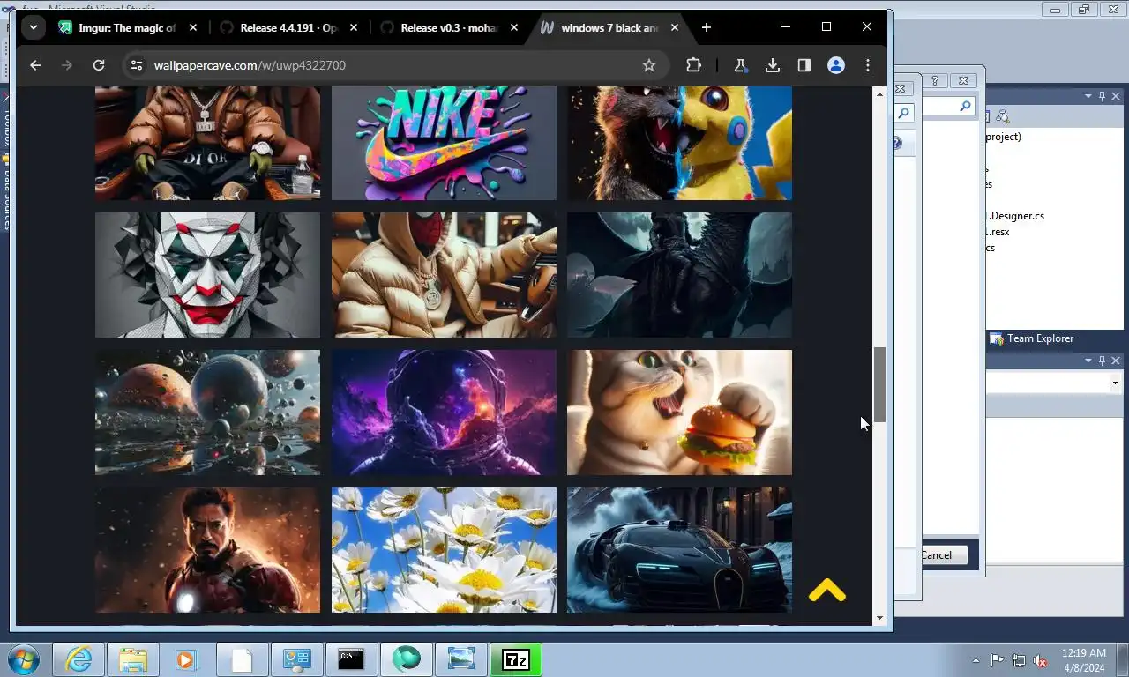1129x677 pixels.
Task: Open the Chrome three-dot menu
Action: 868,65
